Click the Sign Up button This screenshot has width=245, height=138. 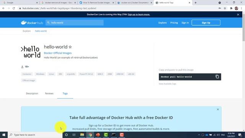tap(206, 23)
